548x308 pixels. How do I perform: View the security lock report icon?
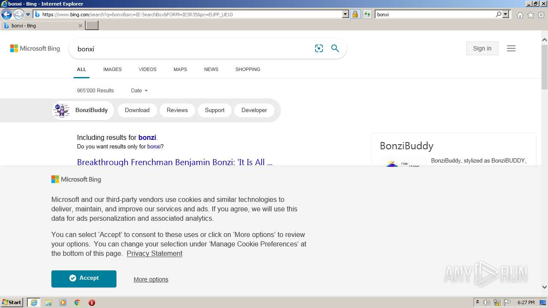[355, 14]
